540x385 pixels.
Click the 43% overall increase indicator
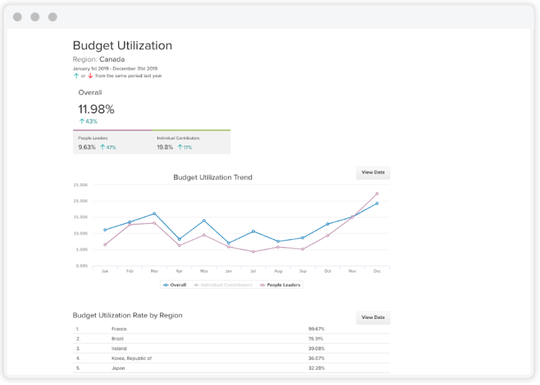(89, 121)
